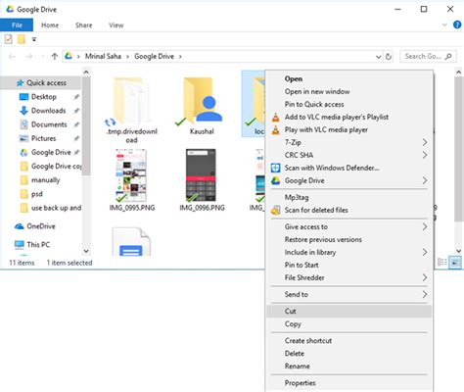The image size is (464, 392).
Task: Go forward using the forward arrow
Action: [29, 57]
